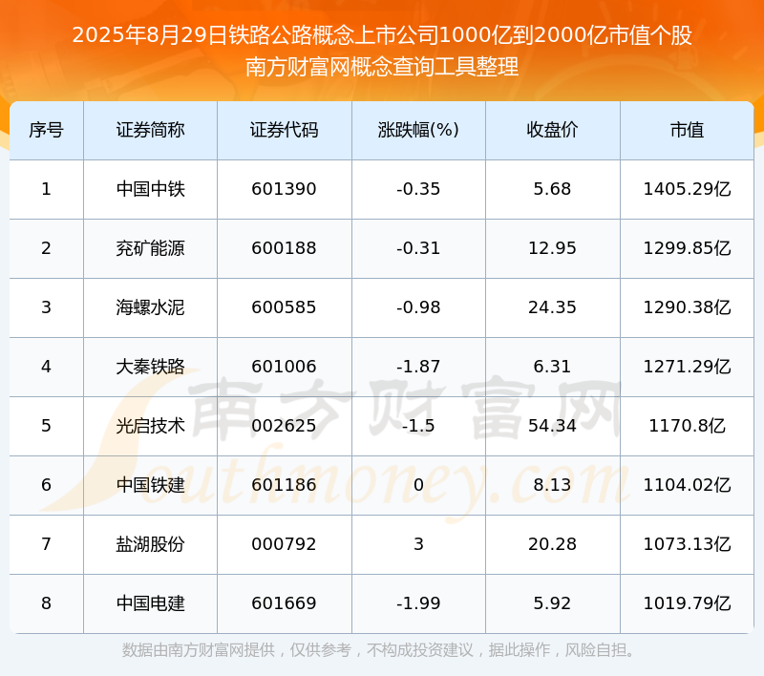Click change value -1.87
This screenshot has height=676, width=764.
(x=418, y=367)
